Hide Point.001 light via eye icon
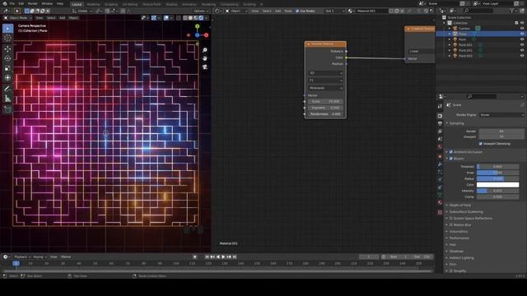 (522, 44)
